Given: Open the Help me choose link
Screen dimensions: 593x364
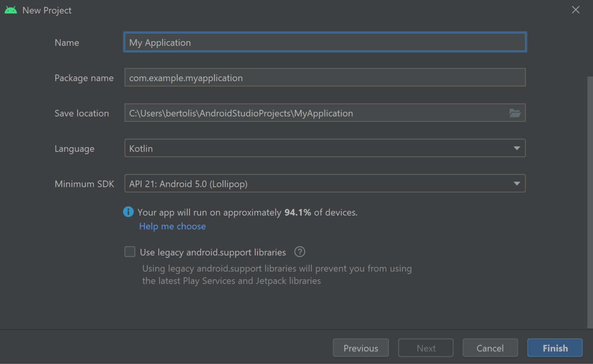Looking at the screenshot, I should coord(172,226).
